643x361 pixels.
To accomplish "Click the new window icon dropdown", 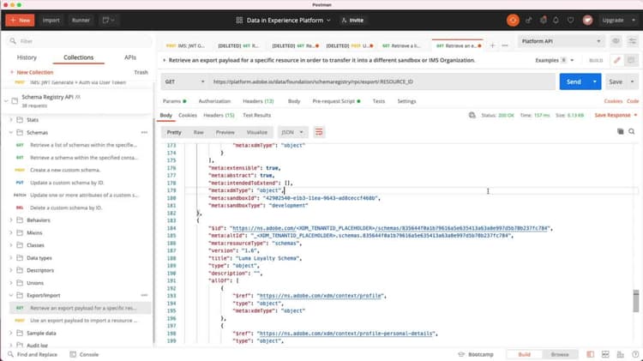I will (108, 20).
